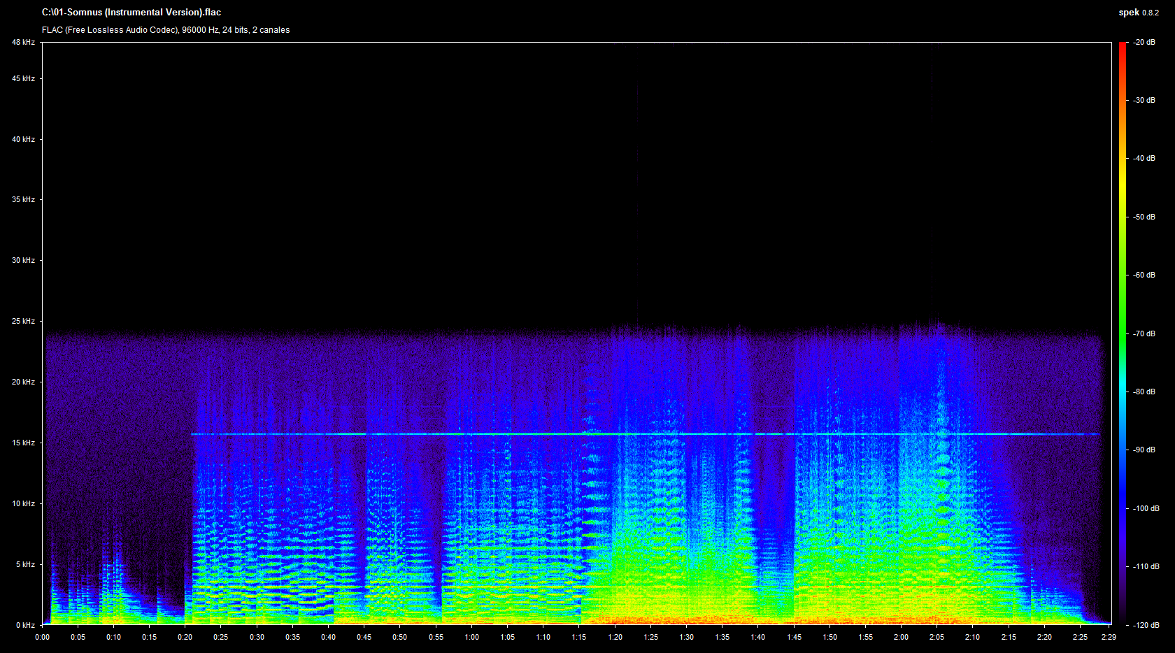Click the 2:29 end time marker
The height and width of the screenshot is (653, 1175).
click(x=1108, y=637)
